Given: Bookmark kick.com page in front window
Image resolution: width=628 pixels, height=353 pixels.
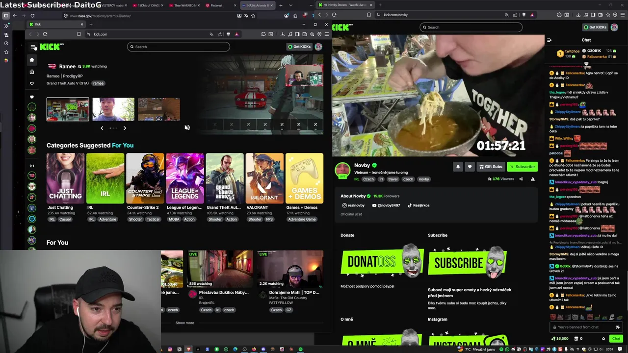Looking at the screenshot, I should point(78,34).
